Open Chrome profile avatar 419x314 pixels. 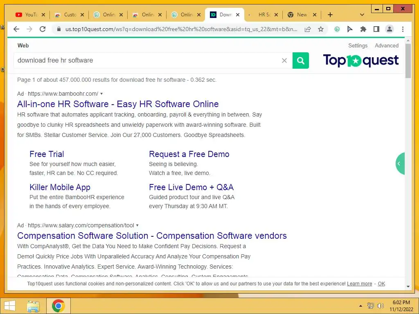click(x=390, y=29)
